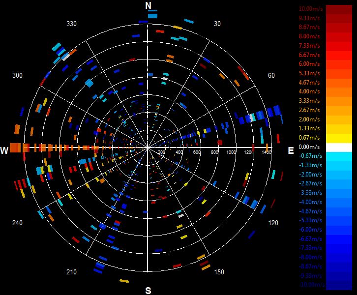Click the 30 degree bearing label
This screenshot has height=295, width=357.
click(x=217, y=24)
